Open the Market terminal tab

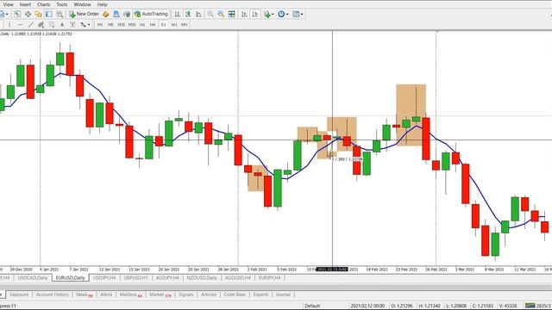pyautogui.click(x=160, y=294)
